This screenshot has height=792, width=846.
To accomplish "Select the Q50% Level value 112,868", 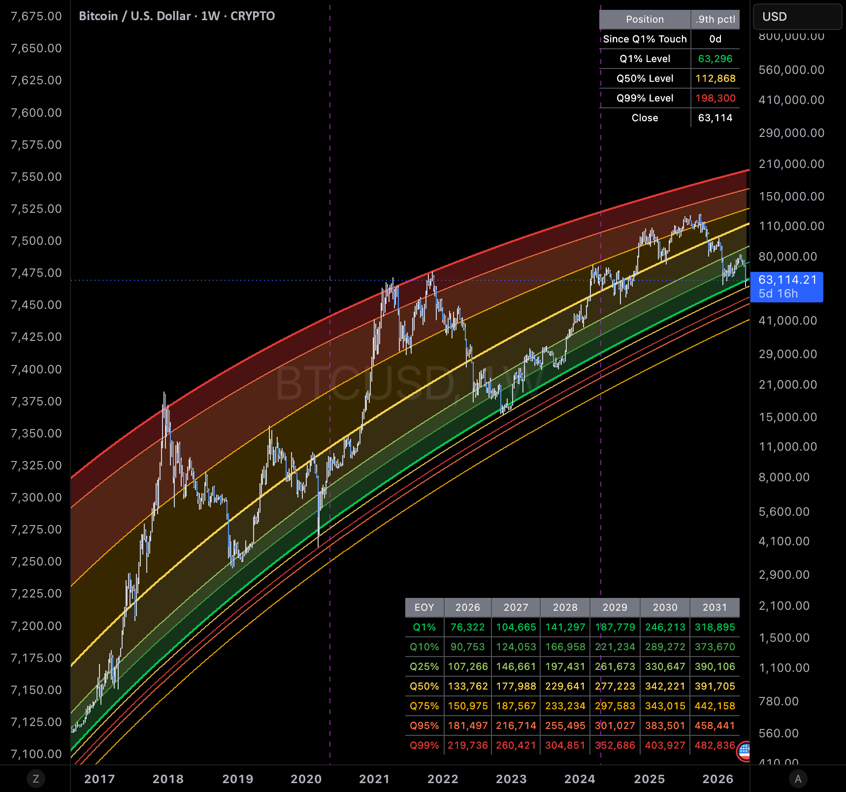I will tap(715, 78).
